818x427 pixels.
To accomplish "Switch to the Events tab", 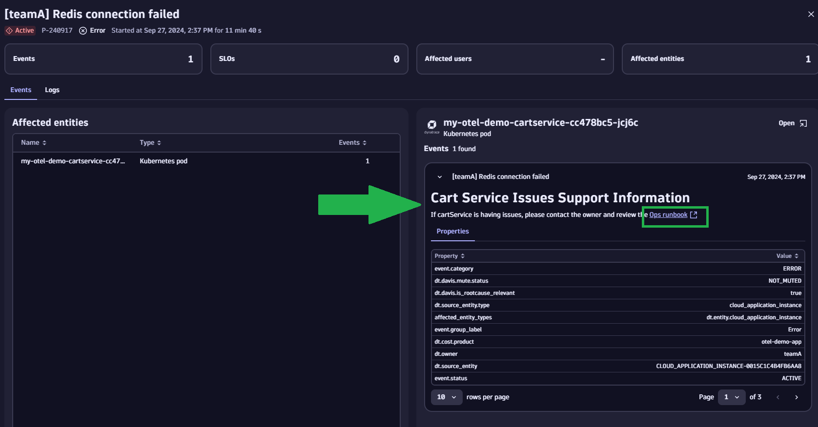I will click(x=20, y=90).
